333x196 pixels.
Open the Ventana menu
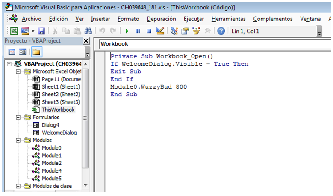[x=310, y=19]
